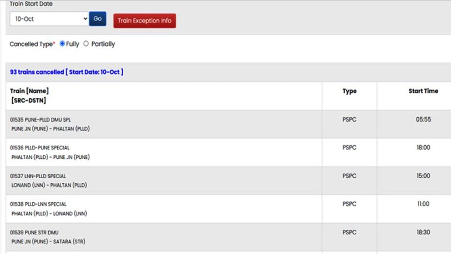Click the 18:30 start time cell
This screenshot has width=451, height=254.
pos(423,232)
